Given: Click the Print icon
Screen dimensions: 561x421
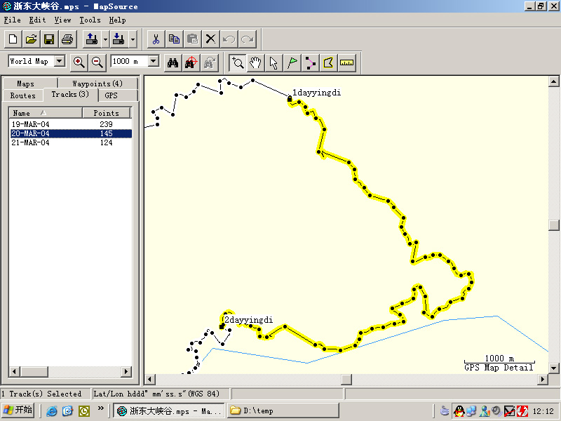Looking at the screenshot, I should (x=67, y=39).
